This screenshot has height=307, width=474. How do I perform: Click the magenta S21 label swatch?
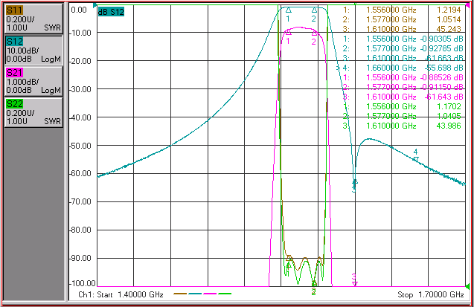(15, 73)
